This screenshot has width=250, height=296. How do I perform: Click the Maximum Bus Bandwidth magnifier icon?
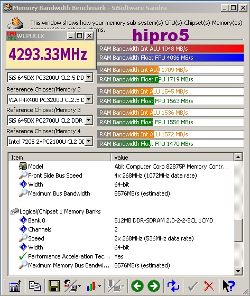(x=23, y=193)
